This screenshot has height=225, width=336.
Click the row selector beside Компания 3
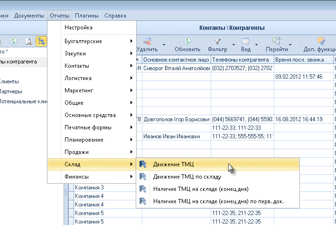click(x=71, y=188)
